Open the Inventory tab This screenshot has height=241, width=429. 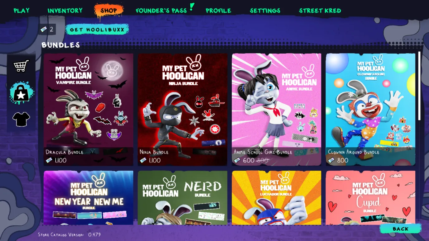point(65,11)
